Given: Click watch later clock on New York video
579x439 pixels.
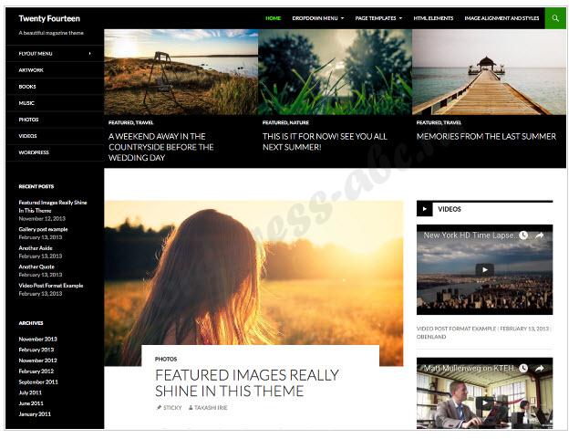Looking at the screenshot, I should pyautogui.click(x=523, y=235).
